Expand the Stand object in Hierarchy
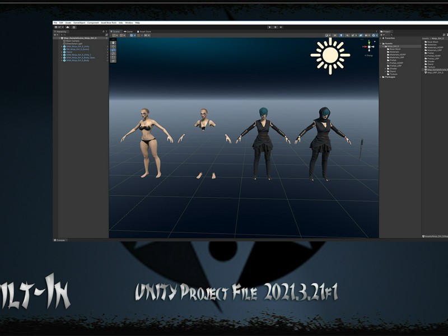The image size is (448, 336). pos(62,52)
